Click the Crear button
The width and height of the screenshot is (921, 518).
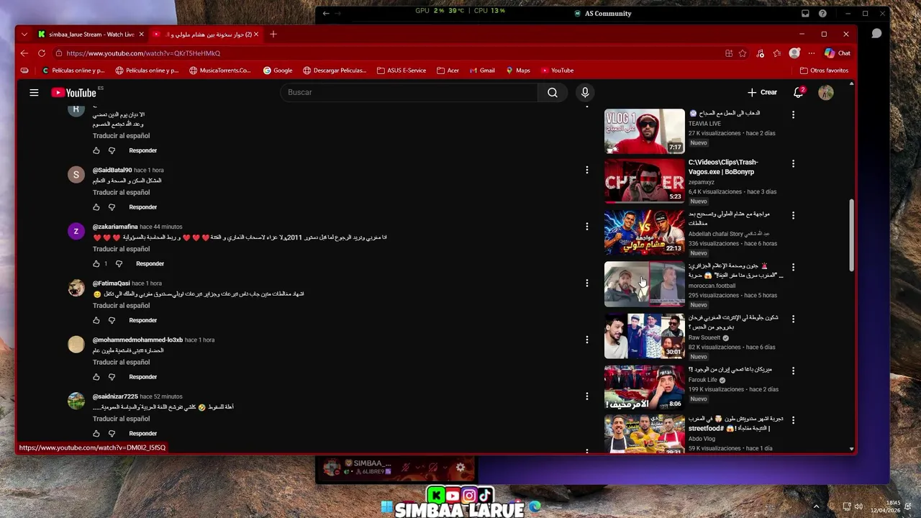tap(762, 92)
